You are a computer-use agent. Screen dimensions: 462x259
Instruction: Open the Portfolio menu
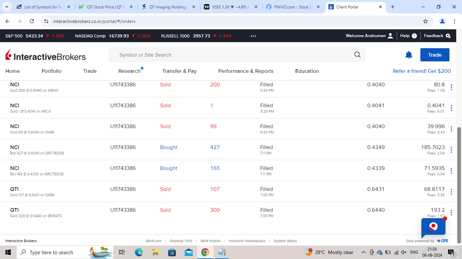[x=51, y=71]
